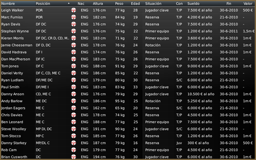Image resolution: width=256 pixels, height=160 pixels.
Task: Open player Rob Cam
Action: click(x=9, y=150)
